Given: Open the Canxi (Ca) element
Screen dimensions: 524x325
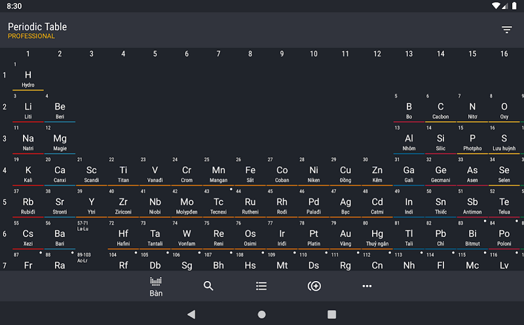Looking at the screenshot, I should [60, 171].
